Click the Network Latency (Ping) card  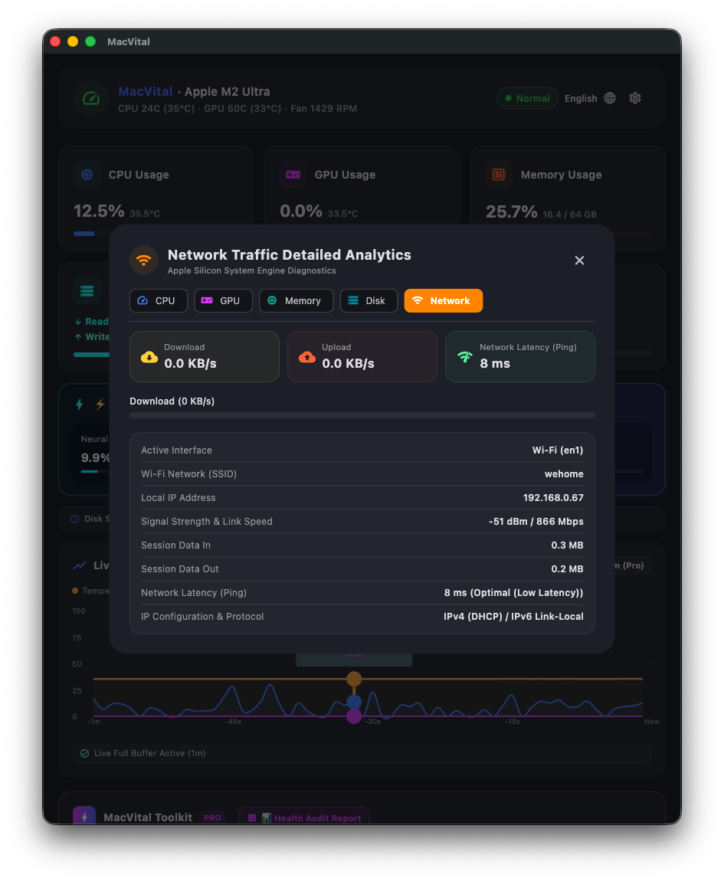(520, 356)
